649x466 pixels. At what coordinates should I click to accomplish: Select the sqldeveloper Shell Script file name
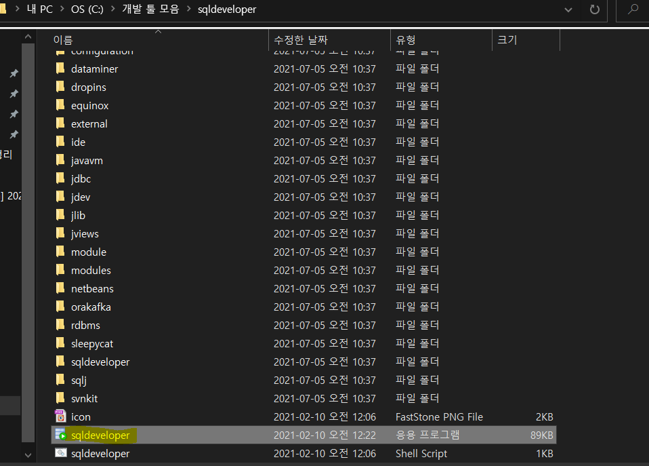coord(100,453)
